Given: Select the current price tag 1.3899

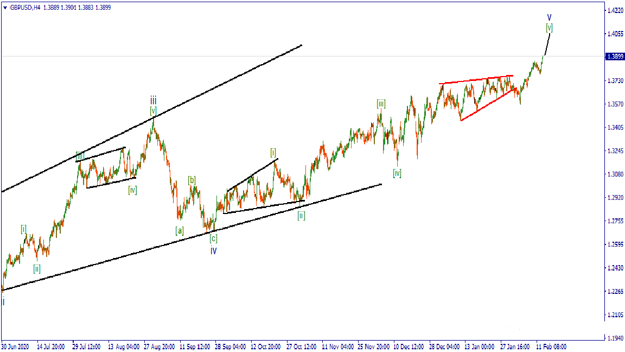Looking at the screenshot, I should tap(614, 56).
